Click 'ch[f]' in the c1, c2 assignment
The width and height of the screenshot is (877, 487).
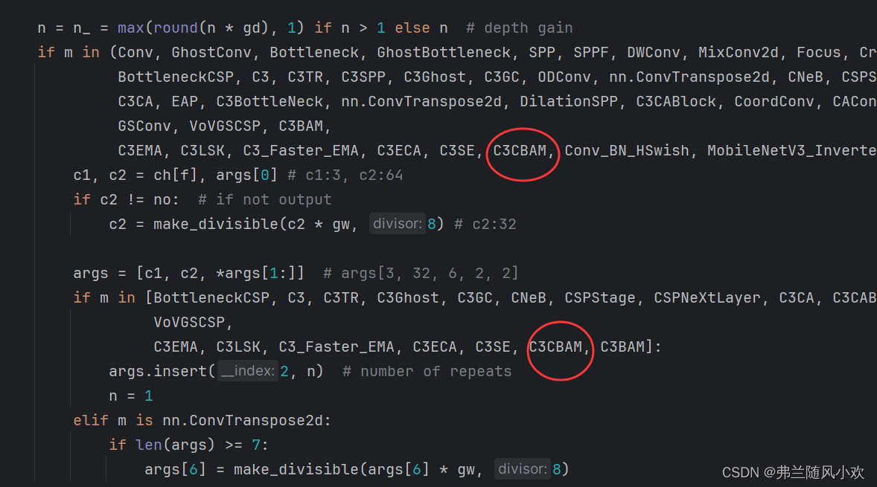[x=176, y=175]
